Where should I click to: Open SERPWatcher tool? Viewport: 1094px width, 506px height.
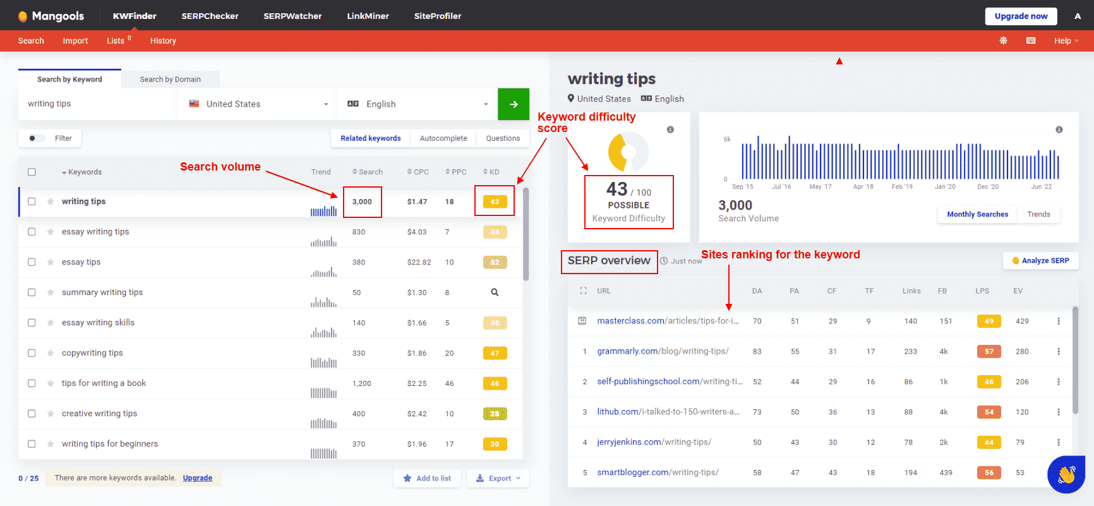(292, 16)
